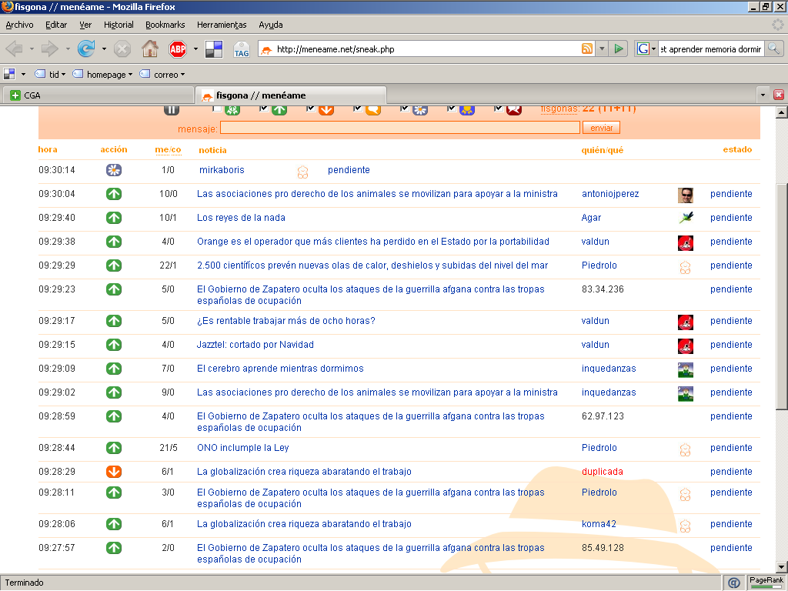
Task: Click the TAG toolbar icon
Action: (x=241, y=49)
